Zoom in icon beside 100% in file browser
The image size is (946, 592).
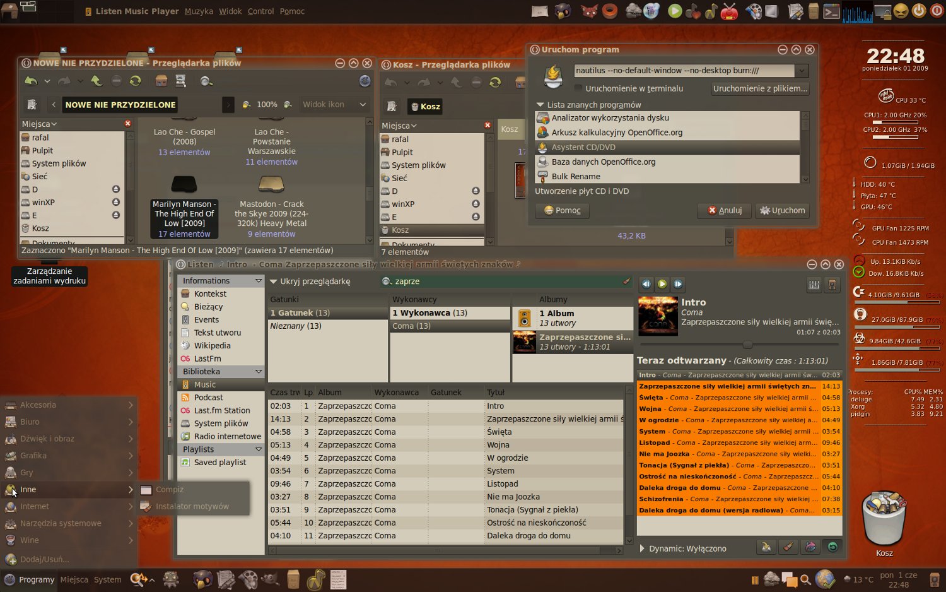click(288, 104)
